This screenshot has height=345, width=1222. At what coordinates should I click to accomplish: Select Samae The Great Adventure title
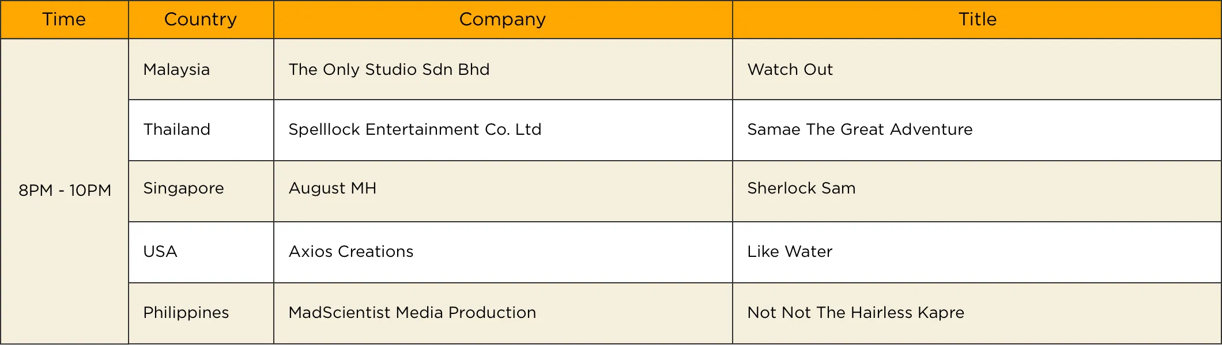[859, 130]
